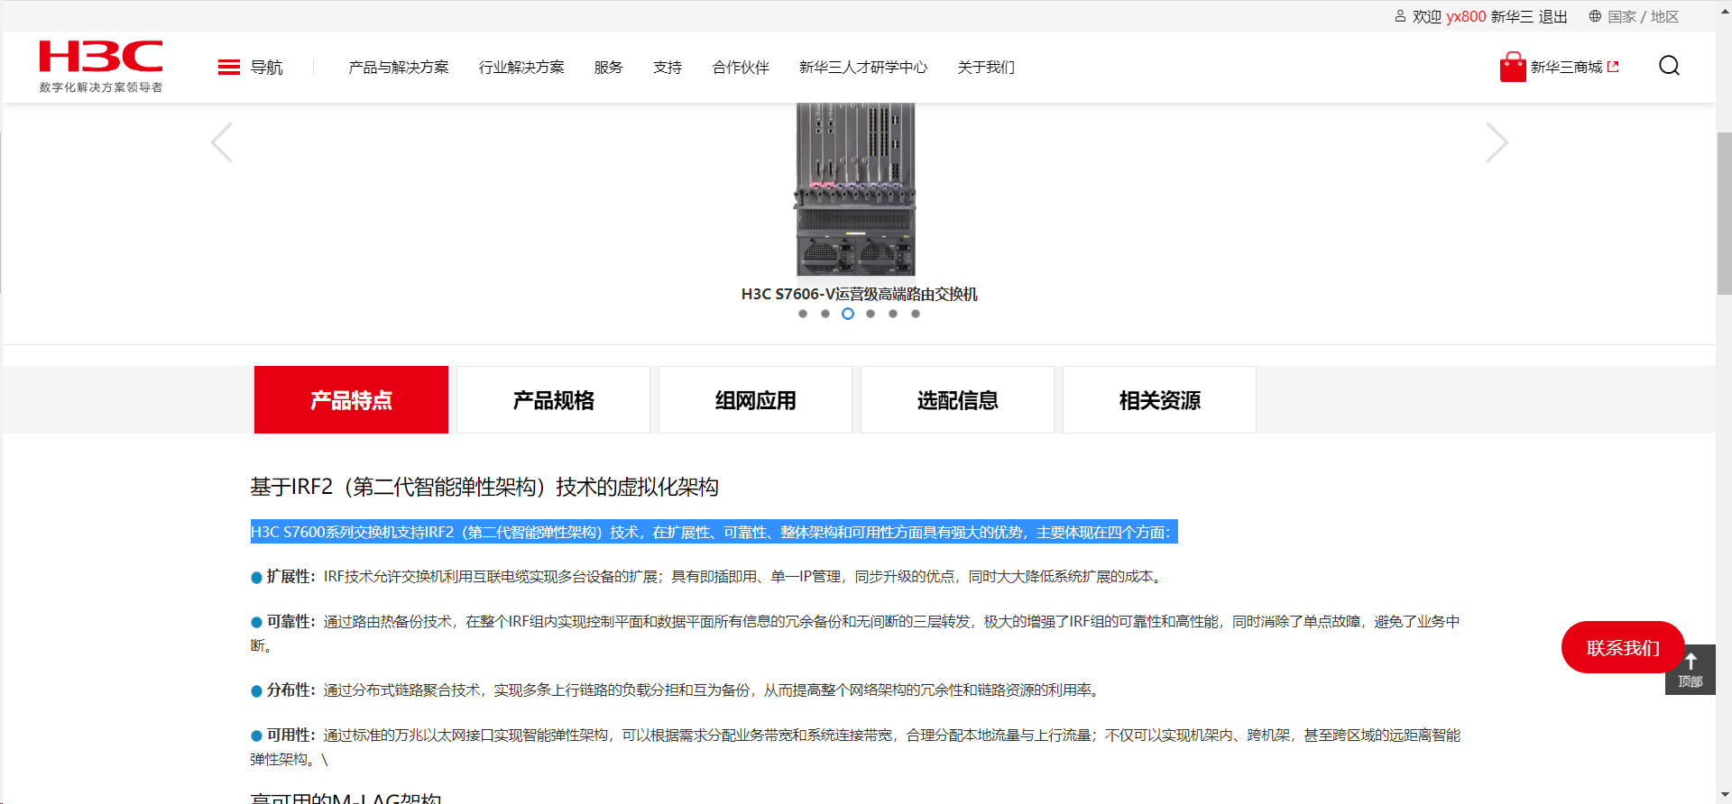Click H3C S7606-V运营级高端路由交换机 product title
This screenshot has height=804, width=1732.
[859, 294]
